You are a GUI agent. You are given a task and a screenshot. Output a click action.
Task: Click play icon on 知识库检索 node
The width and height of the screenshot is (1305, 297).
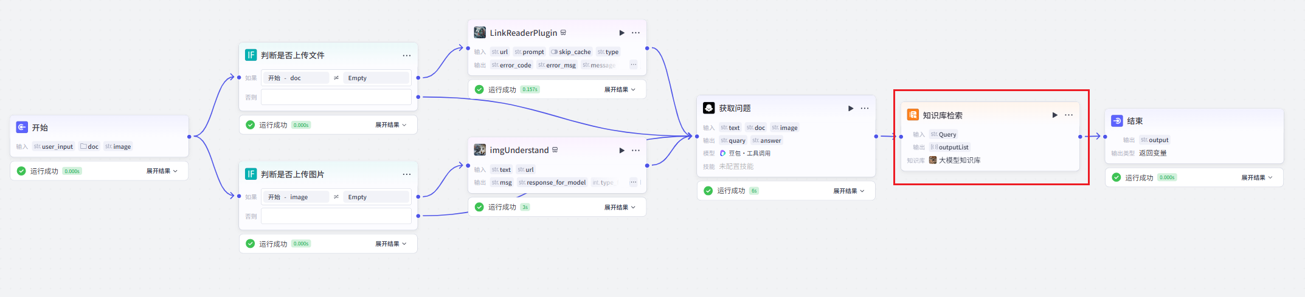click(1054, 115)
